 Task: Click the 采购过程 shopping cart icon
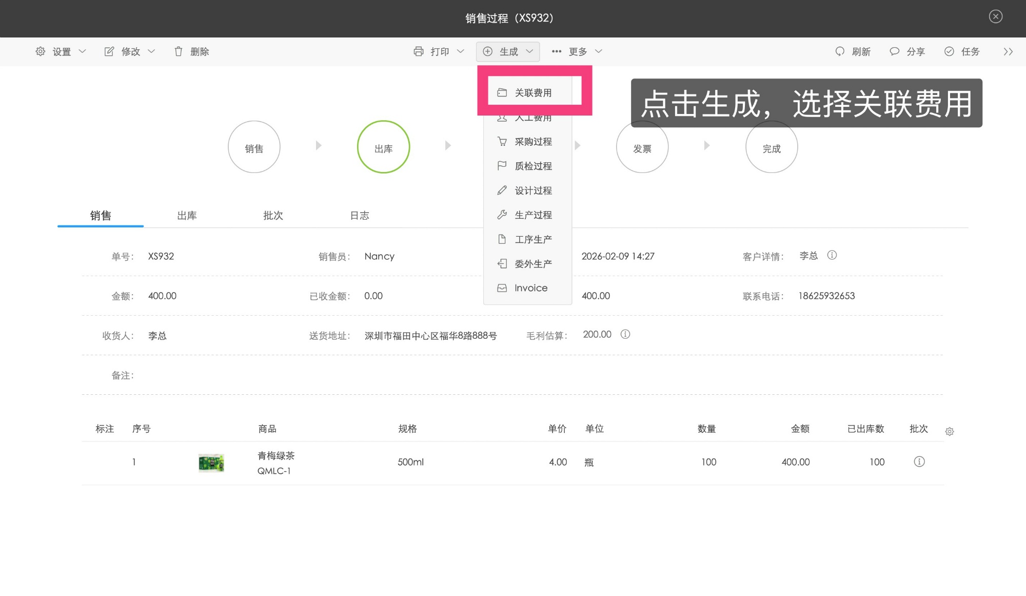tap(502, 141)
